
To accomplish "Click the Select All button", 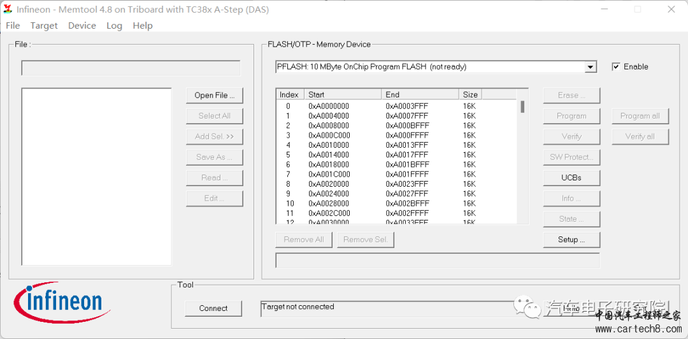I will pos(214,116).
